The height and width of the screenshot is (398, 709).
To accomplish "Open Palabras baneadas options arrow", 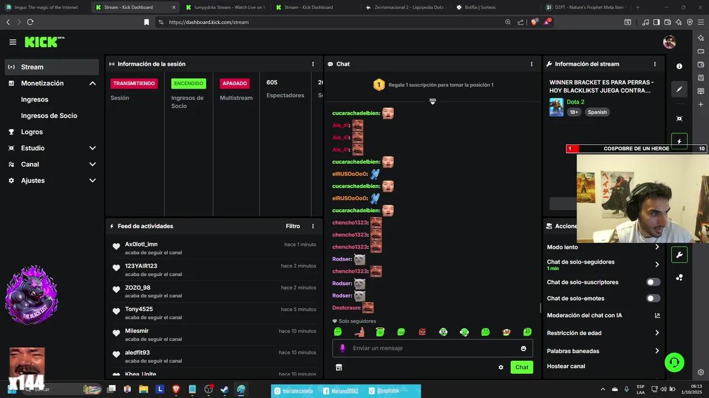I will pos(657,351).
